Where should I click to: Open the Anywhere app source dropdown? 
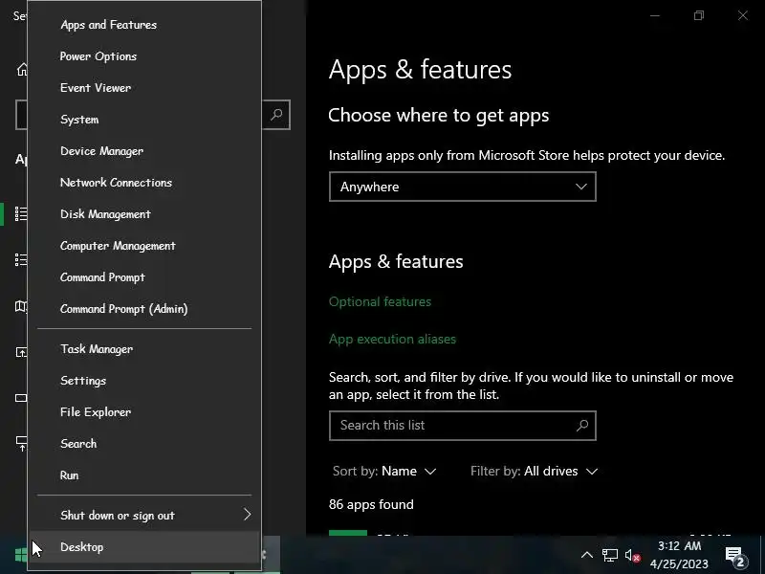[x=463, y=187]
